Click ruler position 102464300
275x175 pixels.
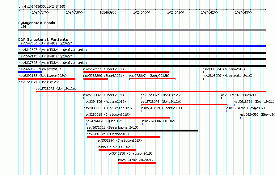point(243,12)
